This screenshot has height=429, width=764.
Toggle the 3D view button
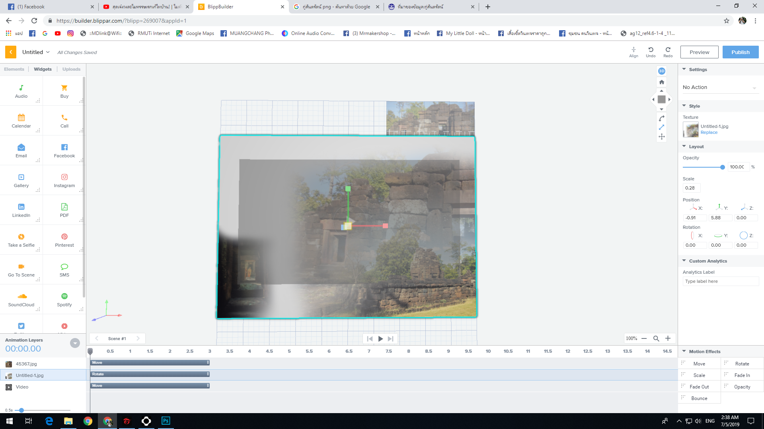coord(661,71)
